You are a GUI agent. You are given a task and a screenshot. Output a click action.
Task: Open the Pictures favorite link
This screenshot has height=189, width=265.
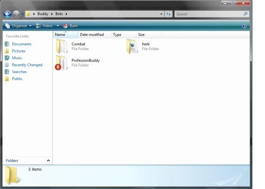click(19, 51)
